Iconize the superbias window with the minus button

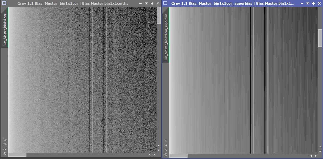pos(302,4)
